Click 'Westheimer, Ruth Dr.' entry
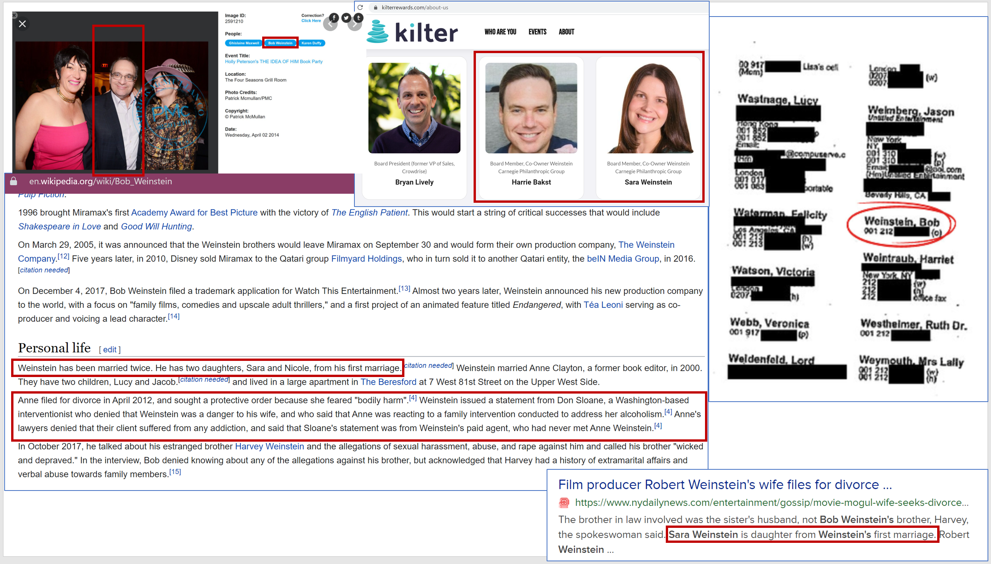 pos(914,325)
